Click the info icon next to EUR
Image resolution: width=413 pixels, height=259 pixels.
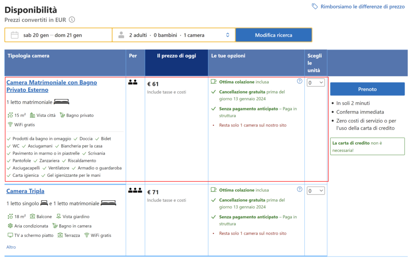pyautogui.click(x=72, y=19)
